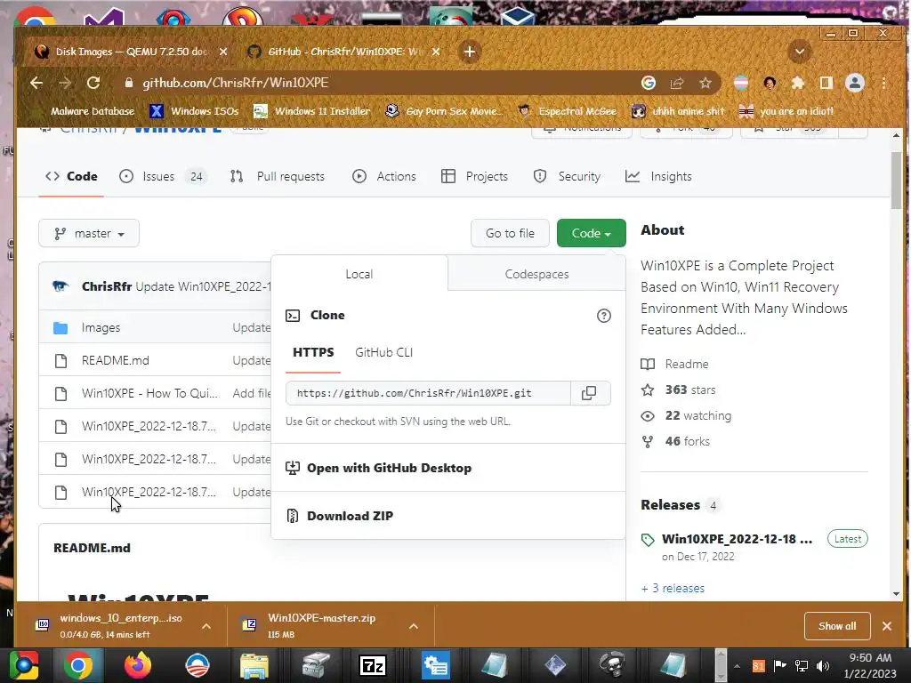Screen dimensions: 911x683
Task: Click the Go to file button
Action: [510, 234]
